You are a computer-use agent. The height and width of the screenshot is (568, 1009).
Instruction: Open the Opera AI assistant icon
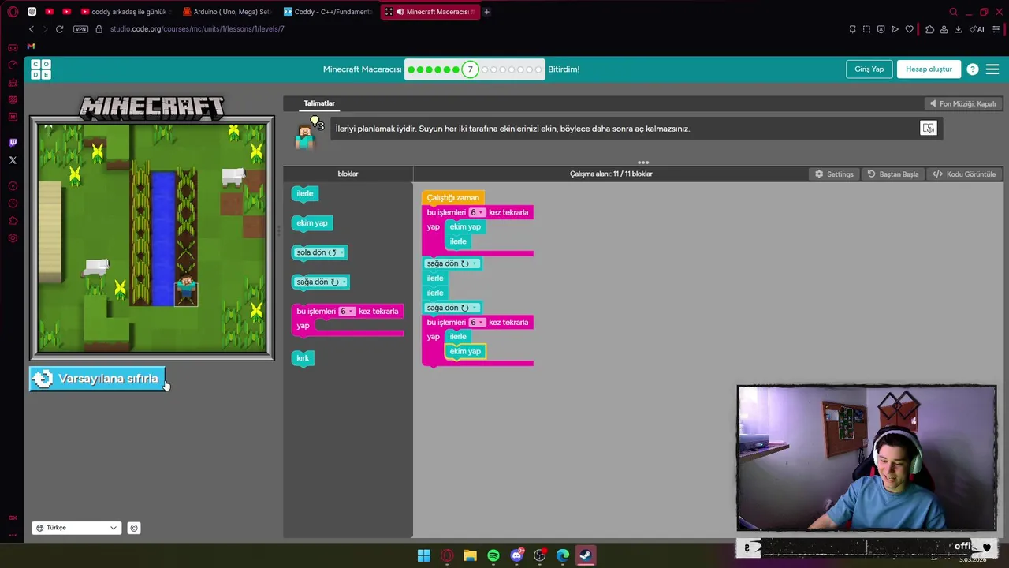978,29
